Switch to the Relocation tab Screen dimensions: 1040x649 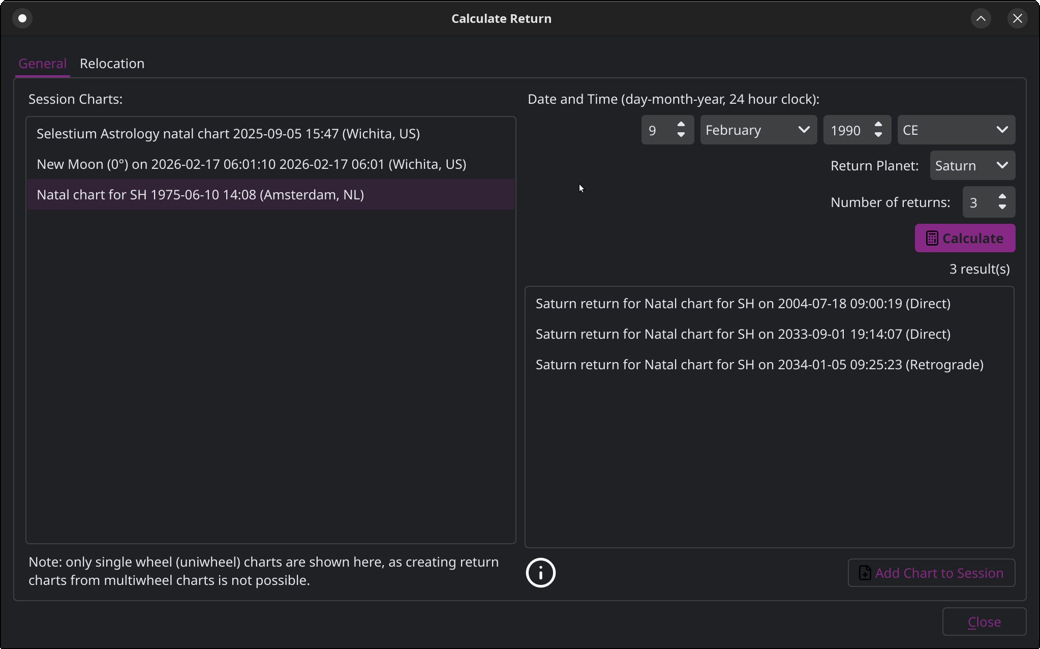point(112,64)
